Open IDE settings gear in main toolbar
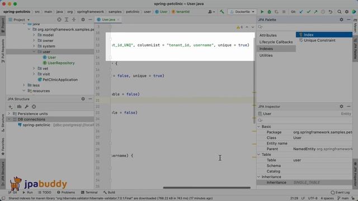The width and height of the screenshot is (358, 201). tap(347, 12)
